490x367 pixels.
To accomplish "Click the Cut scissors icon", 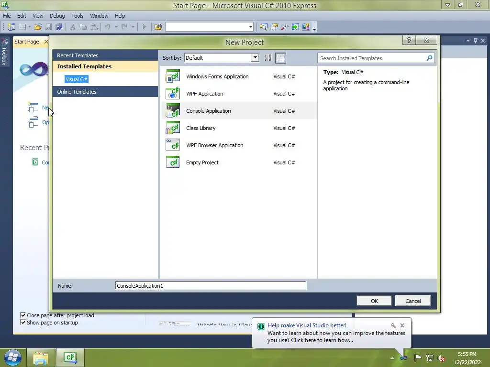I will click(x=73, y=27).
